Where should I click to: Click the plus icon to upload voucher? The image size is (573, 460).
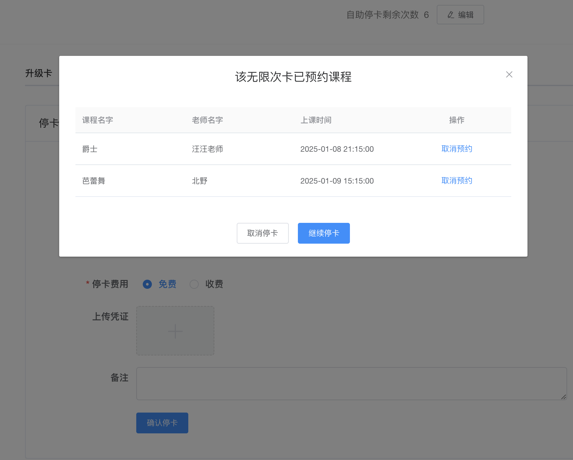point(175,331)
